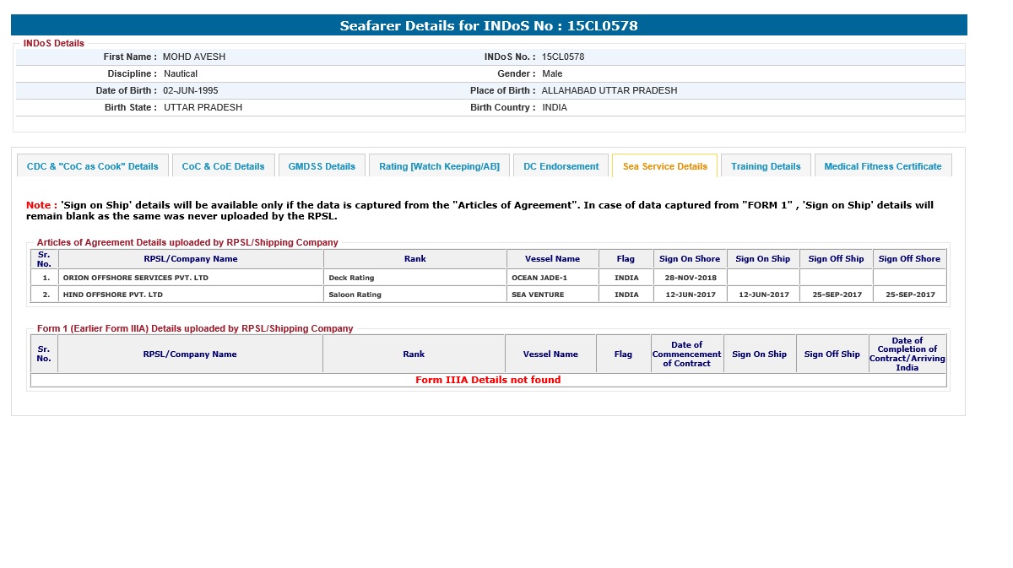Click the Sign Off Shore column header
This screenshot has height=568, width=1013.
pyautogui.click(x=909, y=259)
